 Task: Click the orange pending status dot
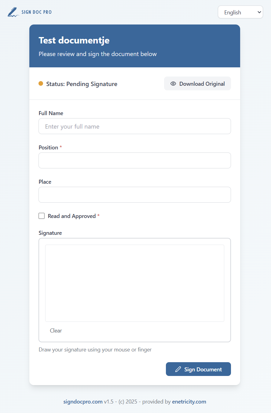point(41,83)
